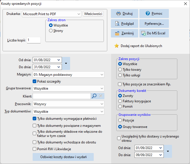Search client with the magnifier icon
The width and height of the screenshot is (190, 164).
coord(94,96)
